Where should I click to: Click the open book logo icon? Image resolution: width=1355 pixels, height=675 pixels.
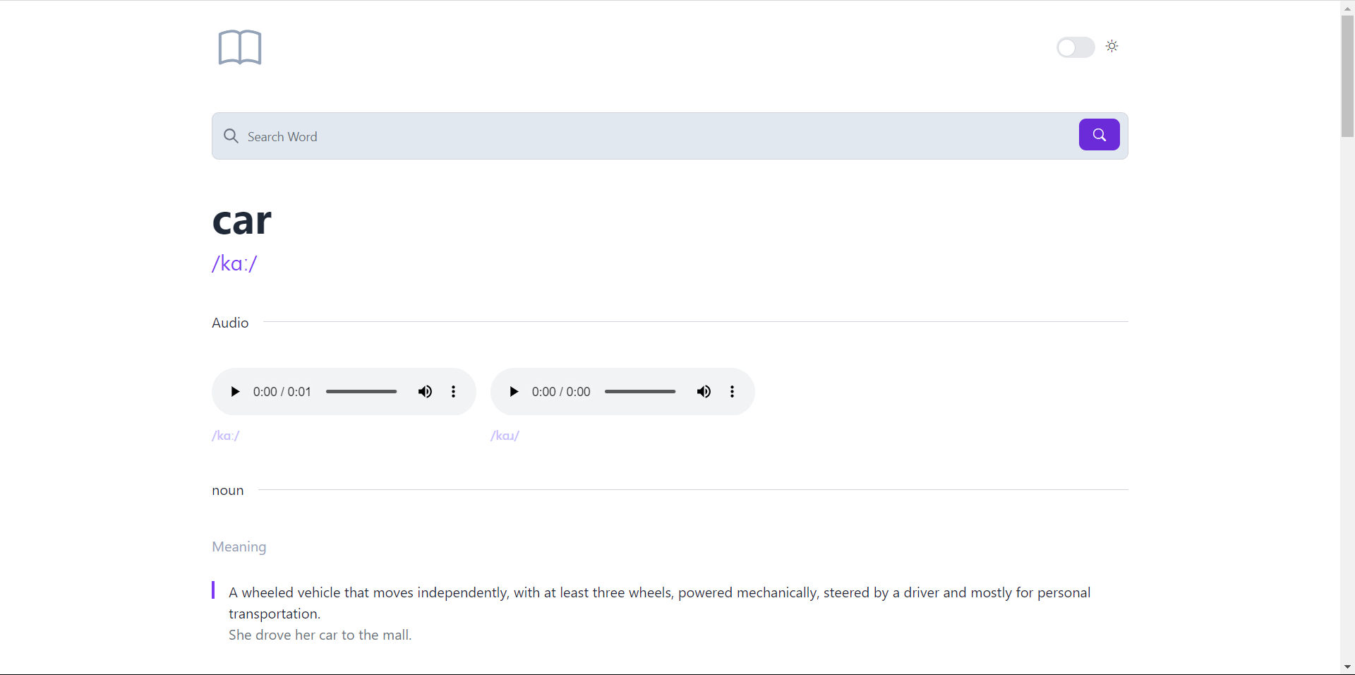click(240, 47)
